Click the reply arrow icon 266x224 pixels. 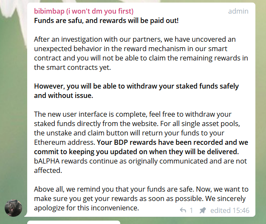(183, 210)
